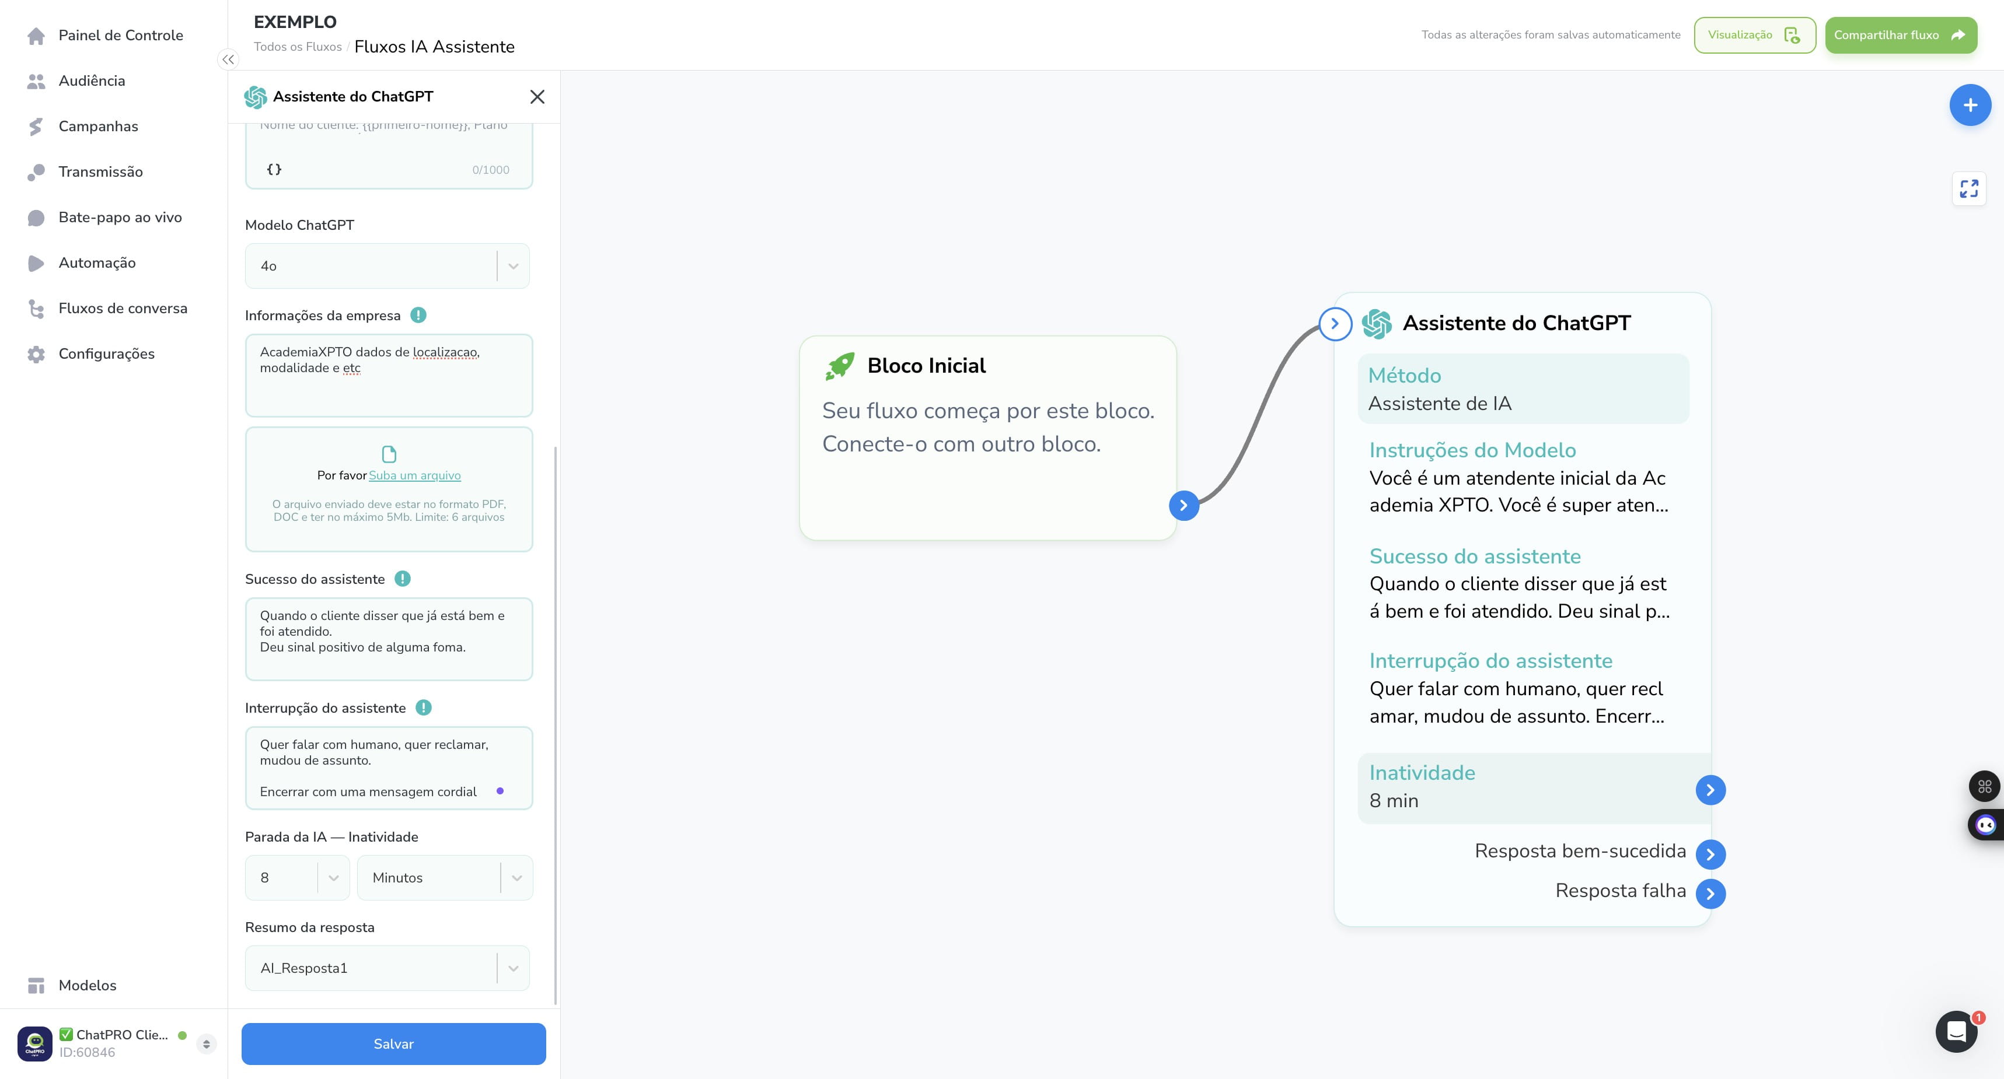Click the Configurações gear icon
The width and height of the screenshot is (2004, 1079).
click(x=36, y=353)
